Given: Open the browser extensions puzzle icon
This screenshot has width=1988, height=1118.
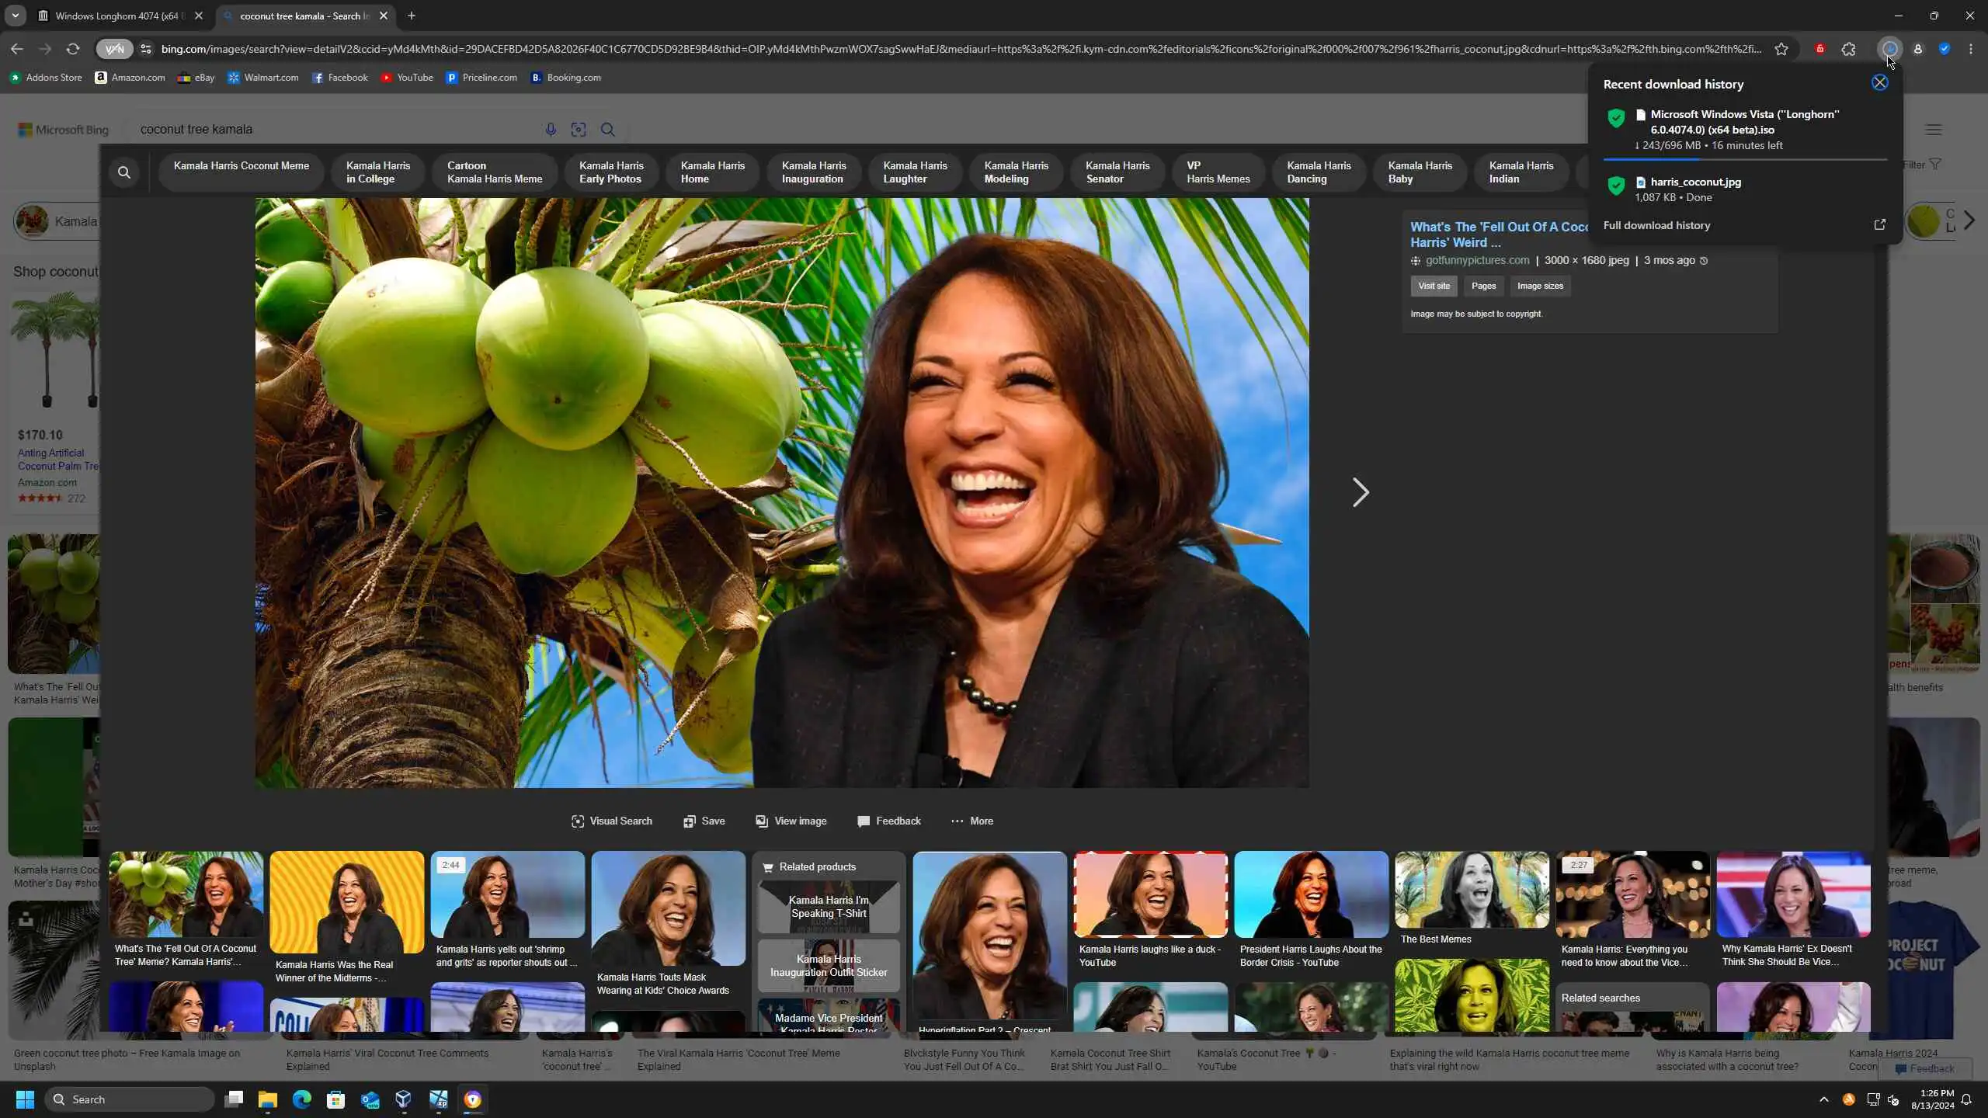Looking at the screenshot, I should click(x=1848, y=49).
